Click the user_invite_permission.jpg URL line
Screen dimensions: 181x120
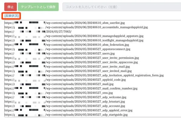(x=72, y=58)
